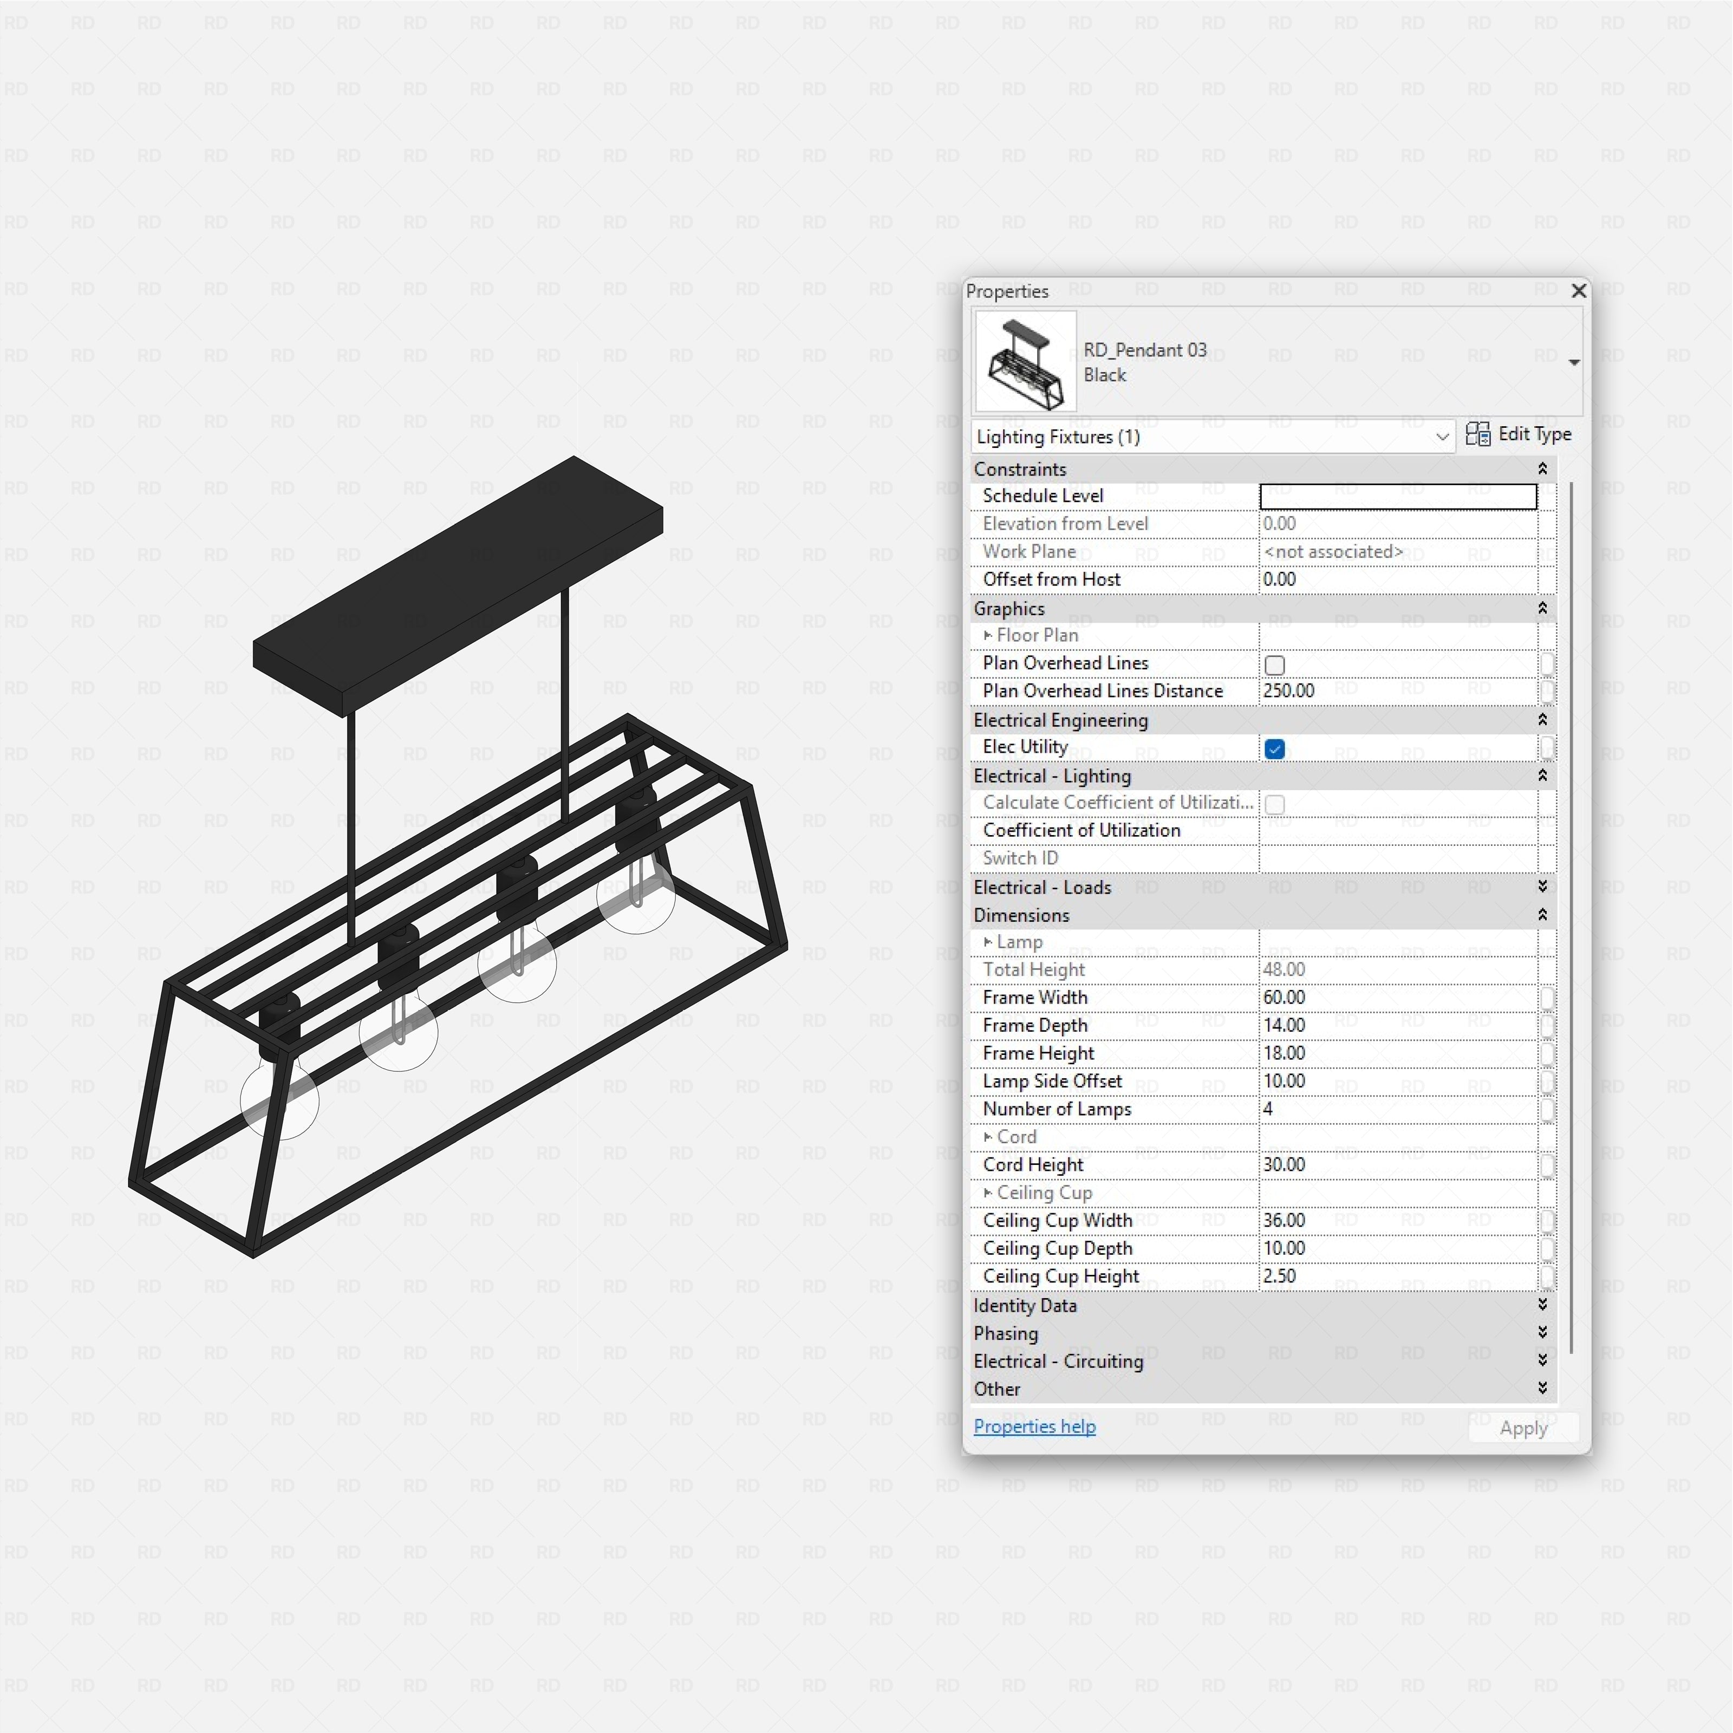Edit the Frame Depth value 14.00
Image resolution: width=1733 pixels, height=1733 pixels.
[x=1398, y=1025]
